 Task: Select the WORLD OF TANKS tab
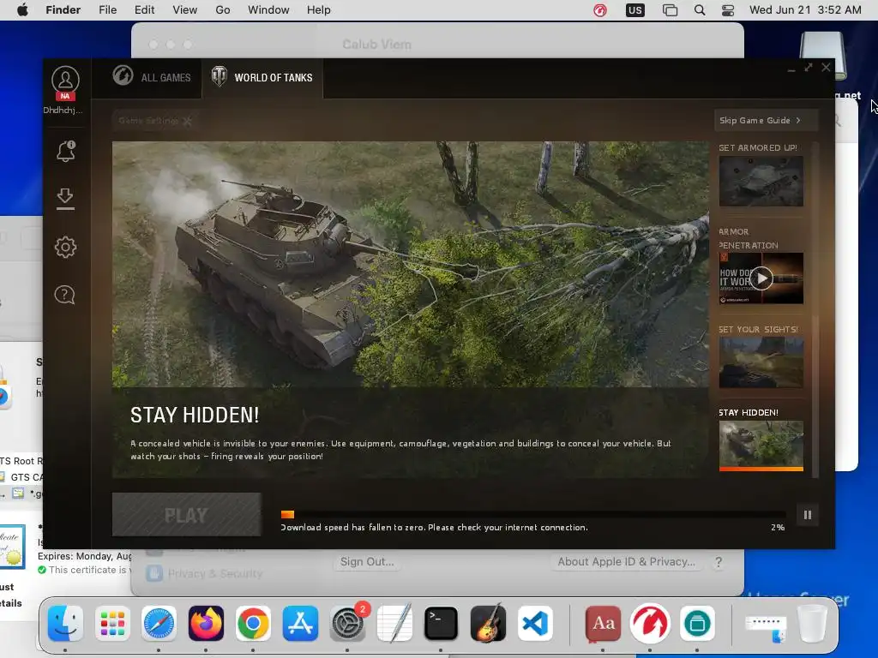coord(262,77)
